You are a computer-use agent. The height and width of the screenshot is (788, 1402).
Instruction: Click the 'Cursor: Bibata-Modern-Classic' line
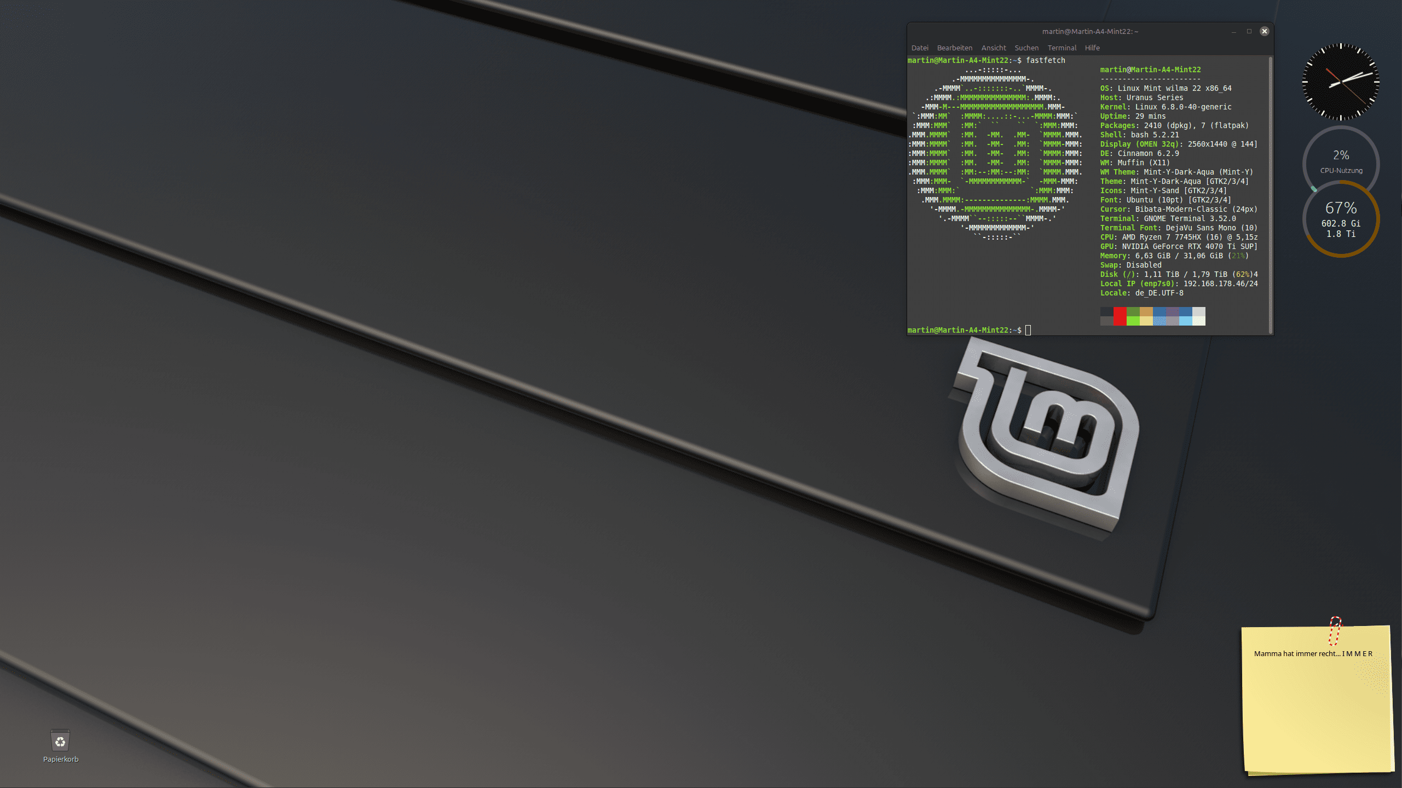[x=1179, y=209]
